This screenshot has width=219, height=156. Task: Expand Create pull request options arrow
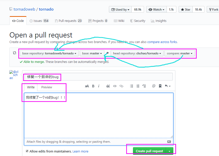pyautogui.click(x=169, y=151)
